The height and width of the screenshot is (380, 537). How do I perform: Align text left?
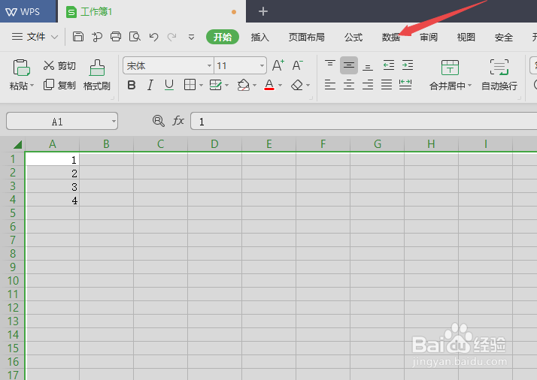point(330,84)
